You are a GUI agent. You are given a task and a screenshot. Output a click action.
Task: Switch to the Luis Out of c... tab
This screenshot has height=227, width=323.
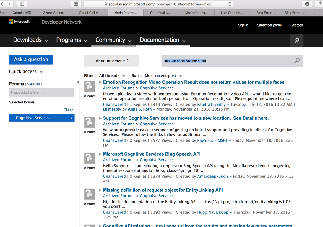click(x=232, y=13)
